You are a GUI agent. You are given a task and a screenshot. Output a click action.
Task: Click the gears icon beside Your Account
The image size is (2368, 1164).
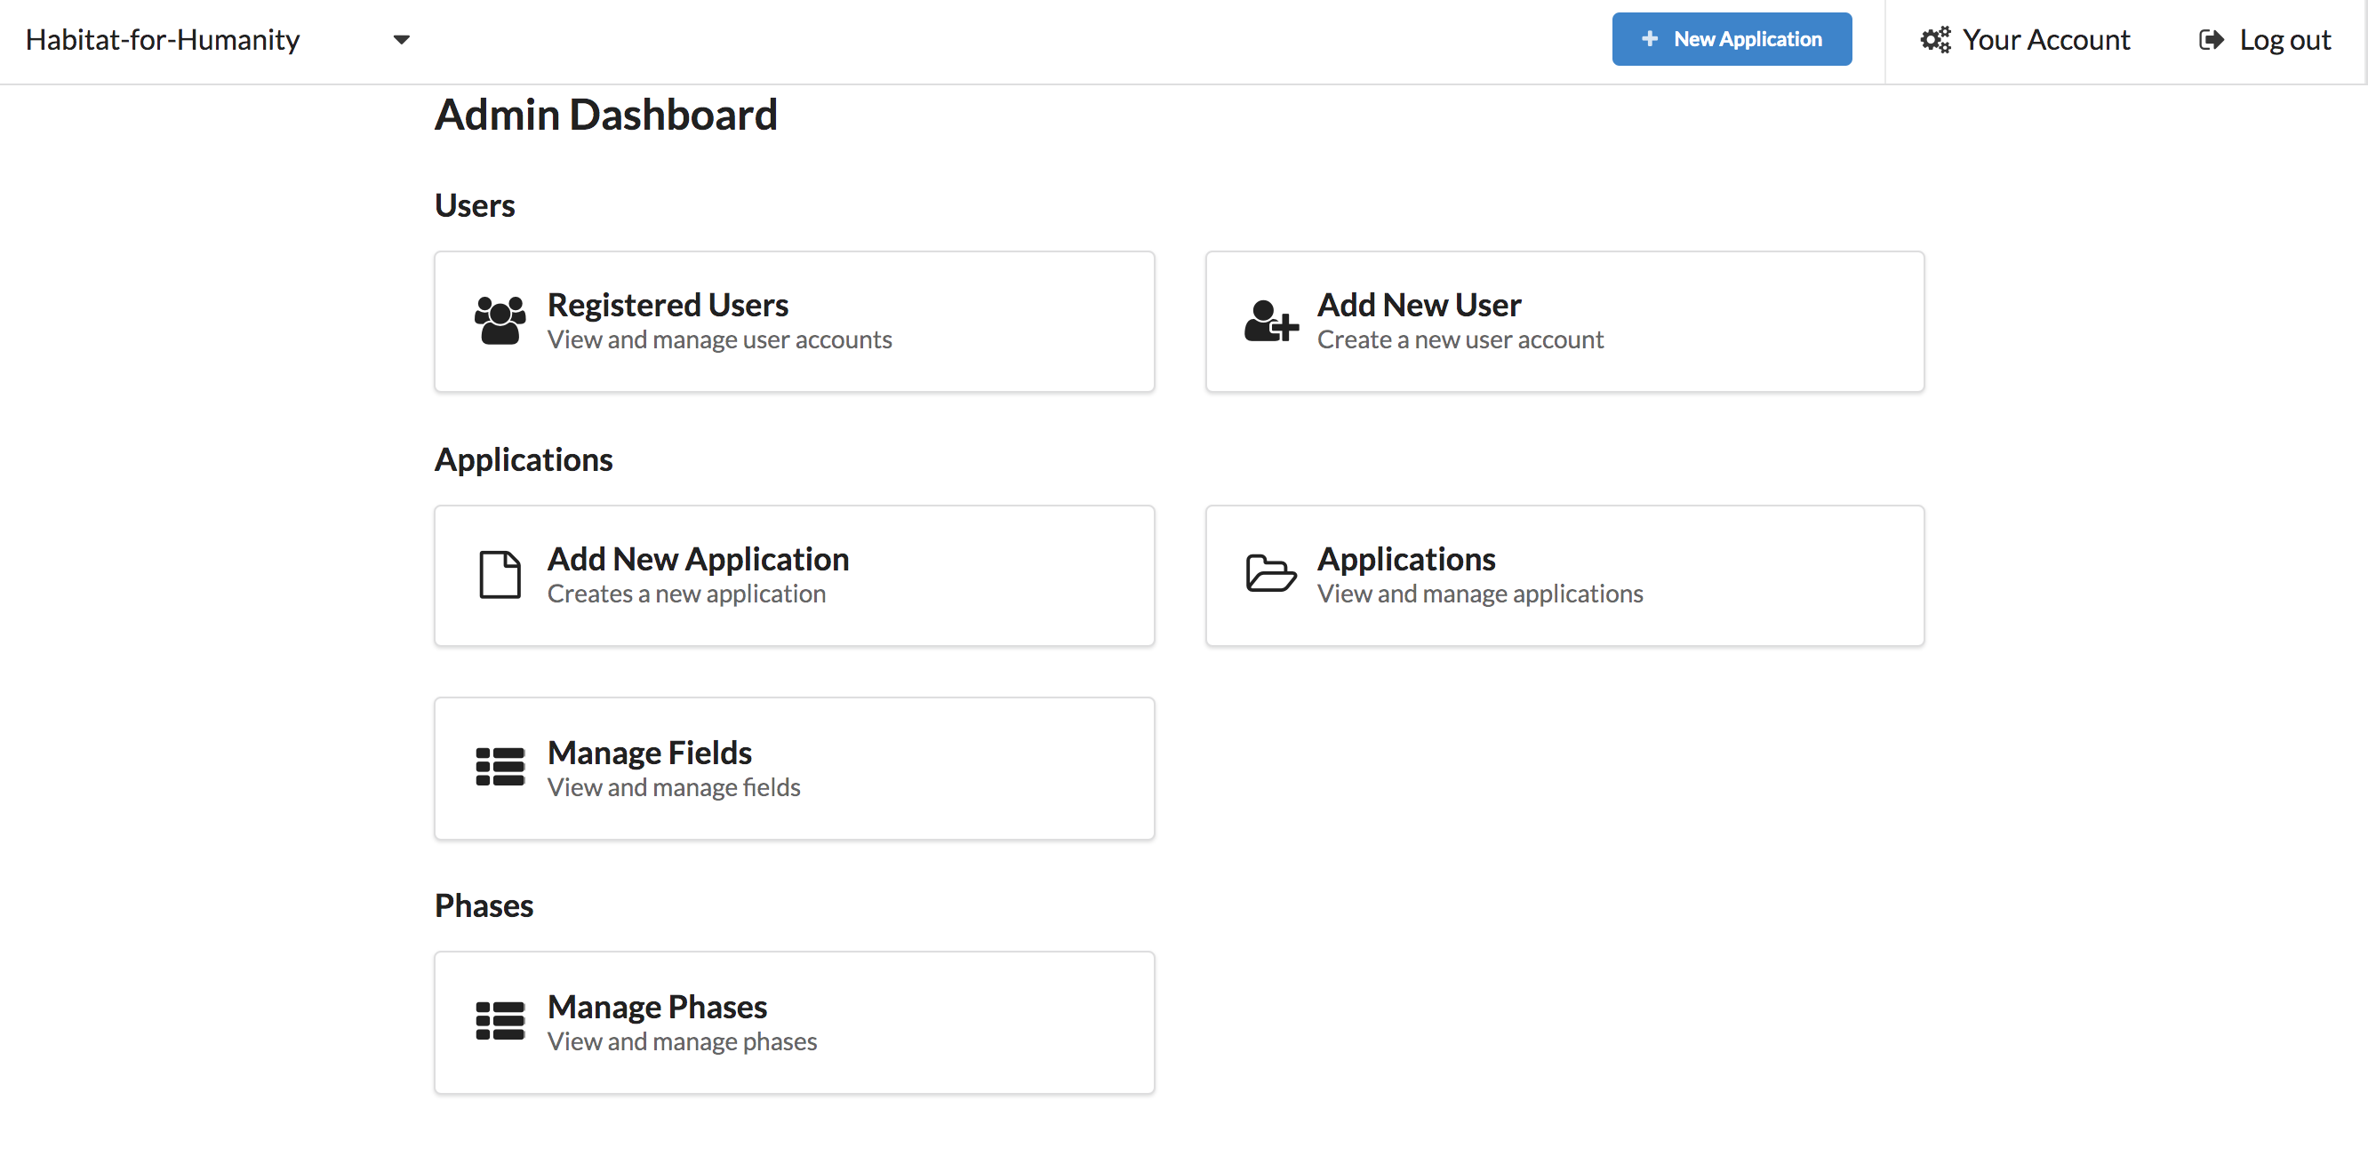pos(1935,40)
